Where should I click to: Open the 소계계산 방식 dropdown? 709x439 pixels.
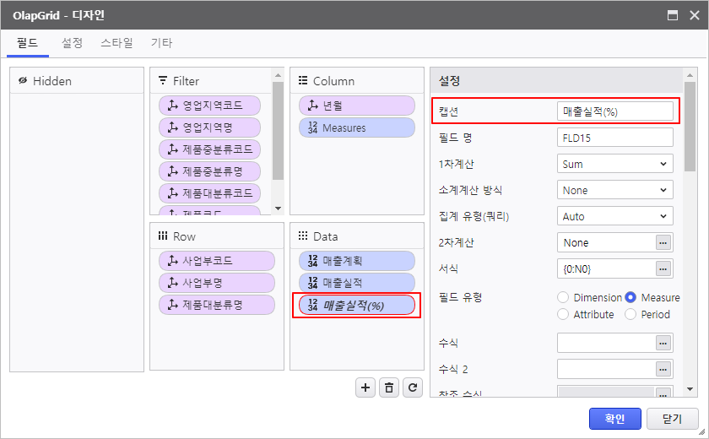click(x=615, y=190)
